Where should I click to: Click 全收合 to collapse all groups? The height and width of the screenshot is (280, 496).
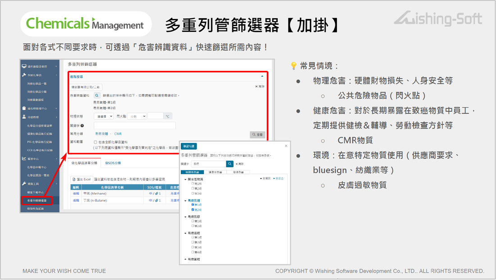(278, 179)
